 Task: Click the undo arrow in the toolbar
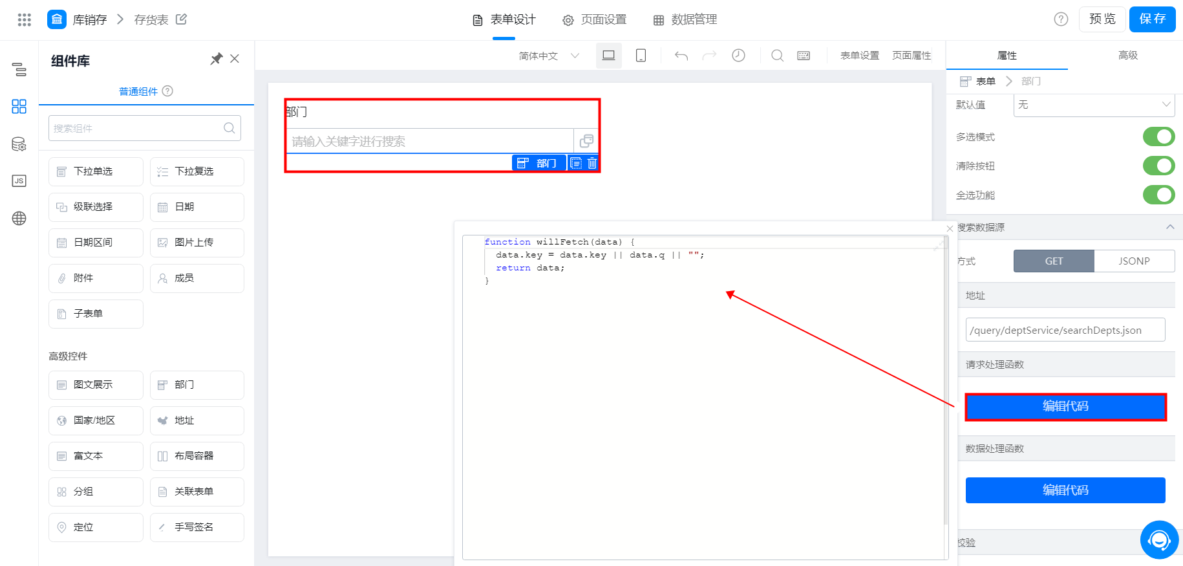click(681, 56)
